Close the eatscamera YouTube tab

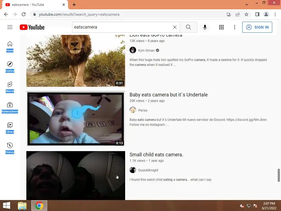tap(64, 5)
